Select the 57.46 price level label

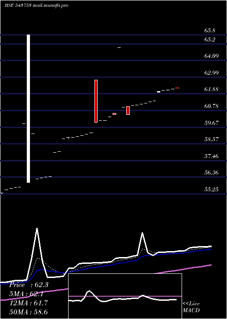[x=212, y=156]
